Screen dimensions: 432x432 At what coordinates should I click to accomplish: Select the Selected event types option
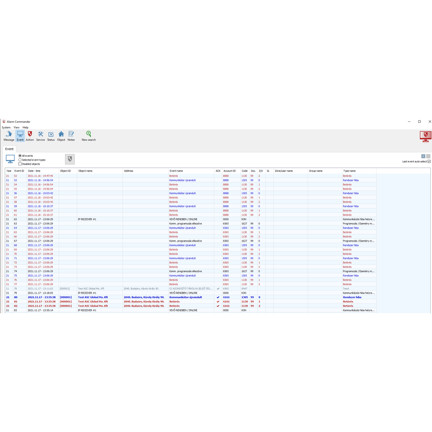pos(20,160)
